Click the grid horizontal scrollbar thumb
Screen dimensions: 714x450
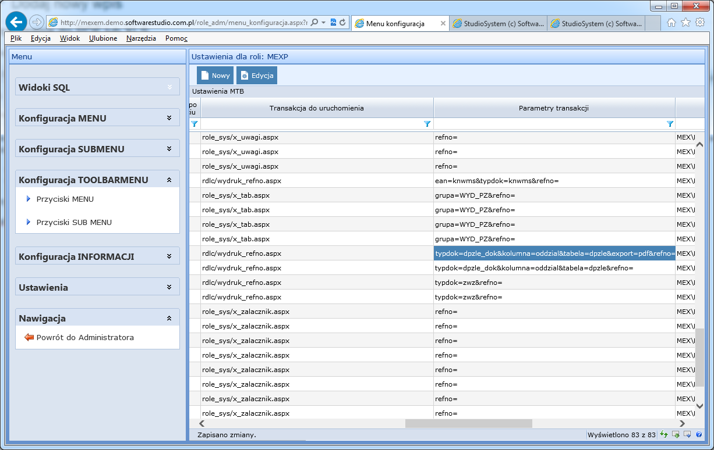click(x=468, y=424)
